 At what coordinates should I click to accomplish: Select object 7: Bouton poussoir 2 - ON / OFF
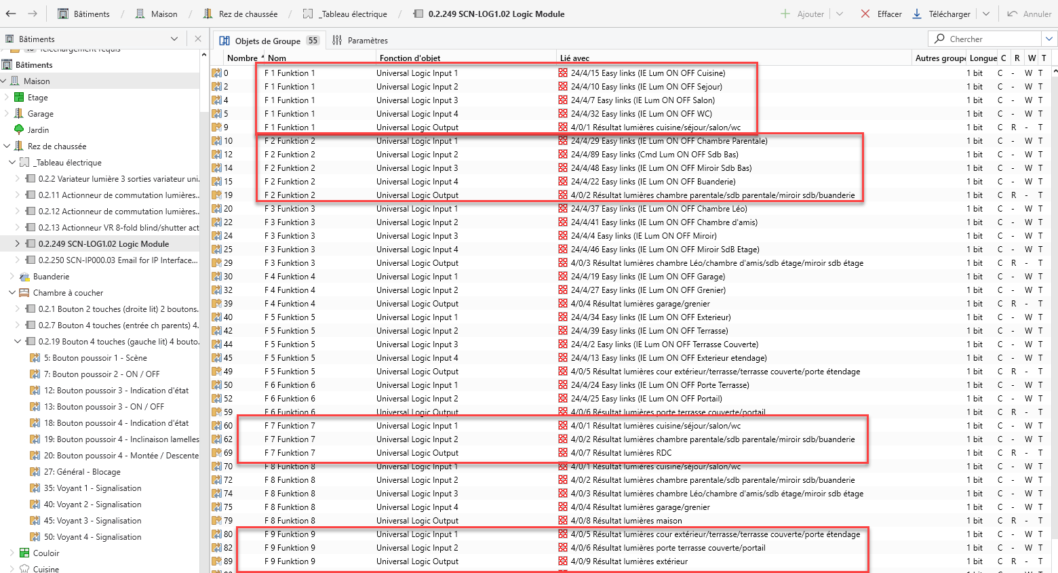(102, 374)
